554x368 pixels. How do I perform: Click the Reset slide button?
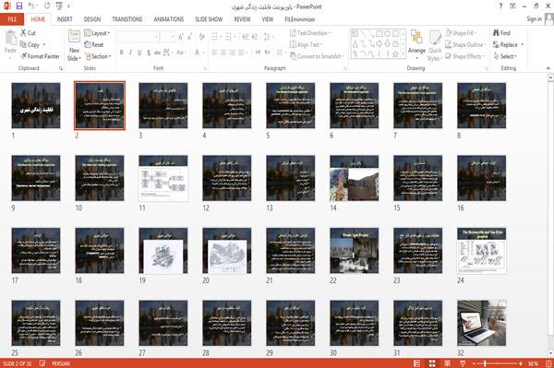(94, 44)
